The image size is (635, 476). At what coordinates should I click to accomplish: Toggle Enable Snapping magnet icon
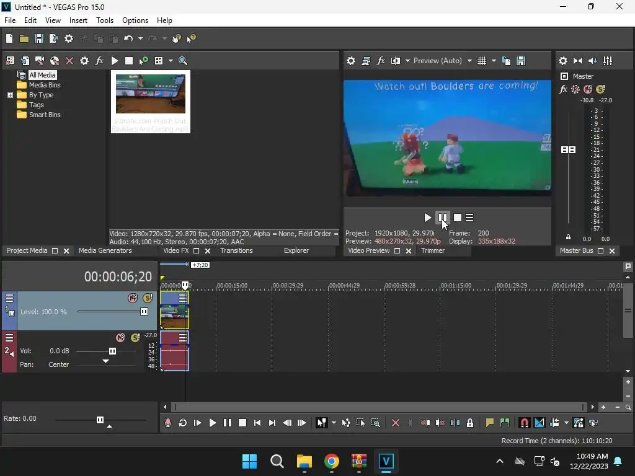[x=525, y=423]
